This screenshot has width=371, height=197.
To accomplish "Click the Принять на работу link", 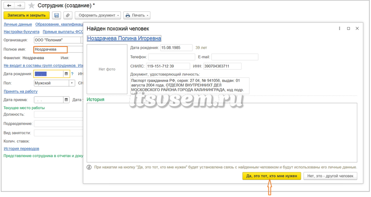I will click(21, 91).
